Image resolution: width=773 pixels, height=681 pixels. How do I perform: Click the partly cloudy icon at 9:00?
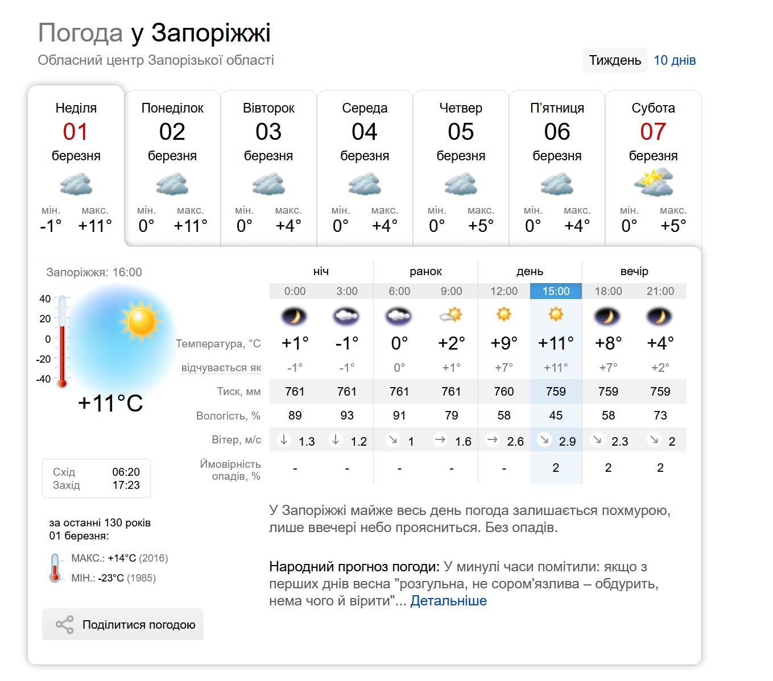click(452, 315)
